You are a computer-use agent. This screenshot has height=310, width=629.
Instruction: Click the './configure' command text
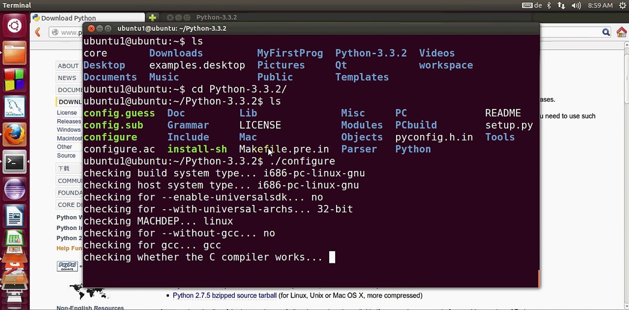tap(302, 161)
